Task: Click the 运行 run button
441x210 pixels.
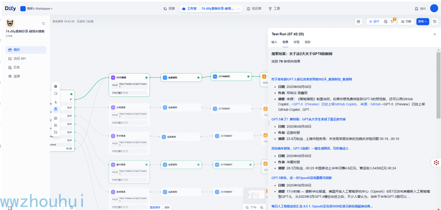Action: point(374,22)
